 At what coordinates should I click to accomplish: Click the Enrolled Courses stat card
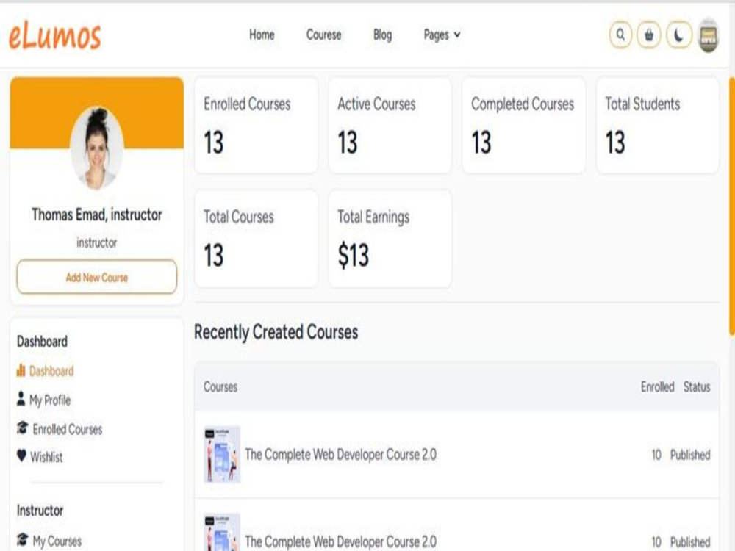[x=256, y=126]
